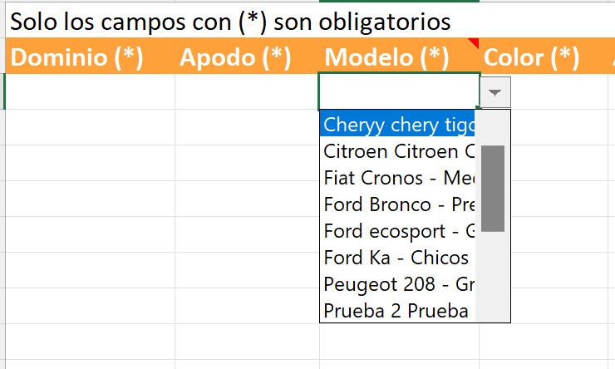The height and width of the screenshot is (369, 615).
Task: Click the scrollbar track above the thumb
Action: pyautogui.click(x=493, y=127)
